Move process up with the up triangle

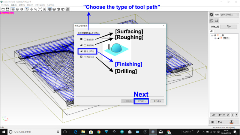(x=232, y=115)
